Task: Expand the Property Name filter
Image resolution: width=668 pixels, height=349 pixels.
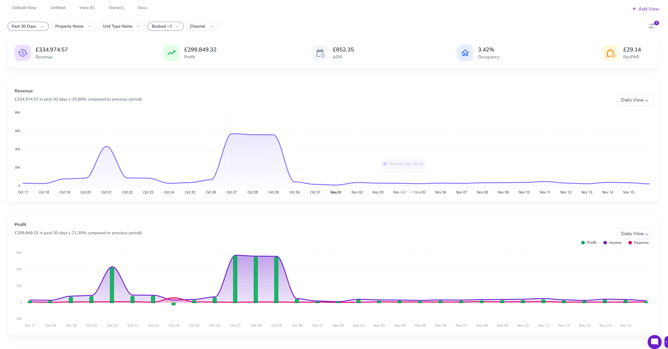Action: coord(73,26)
